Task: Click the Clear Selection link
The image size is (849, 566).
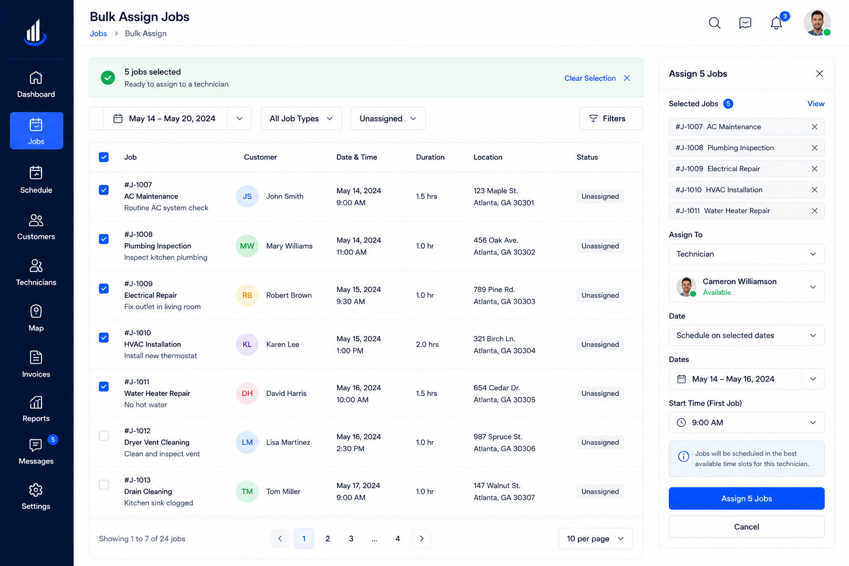Action: 590,78
